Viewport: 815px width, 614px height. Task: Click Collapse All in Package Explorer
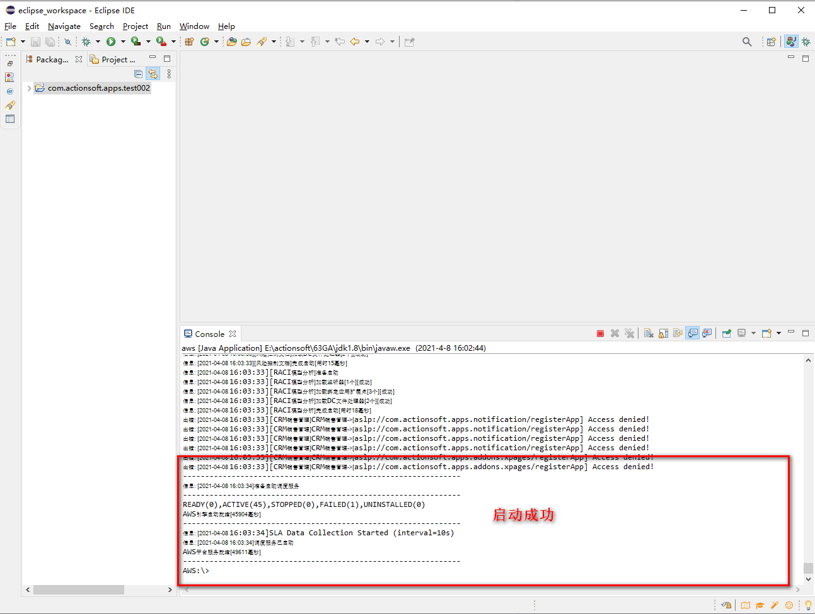139,74
